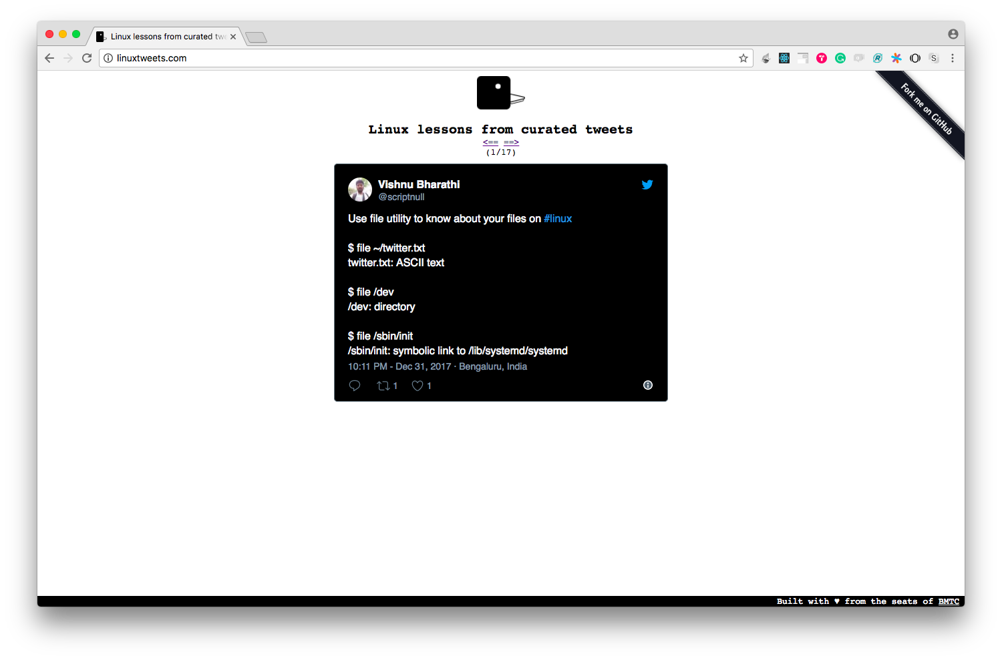1002x660 pixels.
Task: Select the Linux lessons from curated tweets tab
Action: 166,37
